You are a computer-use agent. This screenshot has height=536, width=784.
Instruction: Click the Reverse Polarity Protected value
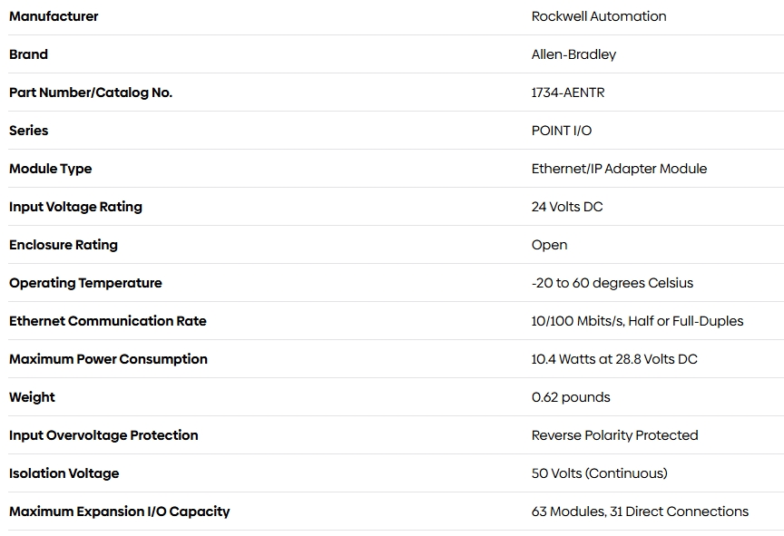[614, 435]
